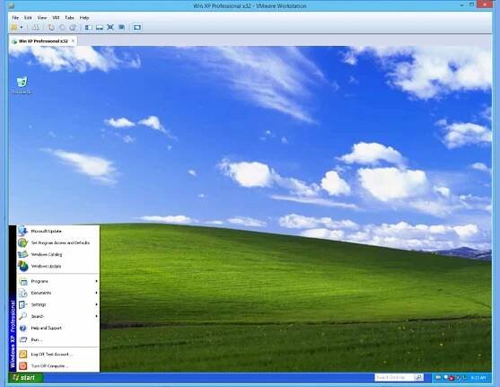500x387 pixels.
Task: Open the Run... dialog entry
Action: 58,339
